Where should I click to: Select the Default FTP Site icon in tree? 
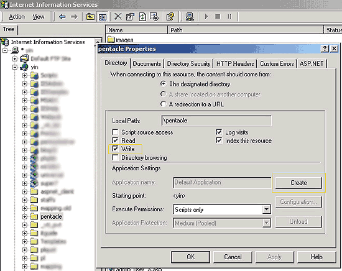[24, 58]
